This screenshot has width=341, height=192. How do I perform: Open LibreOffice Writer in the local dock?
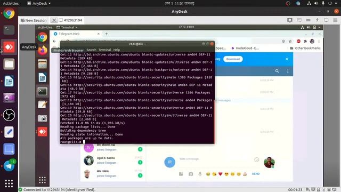point(9,81)
